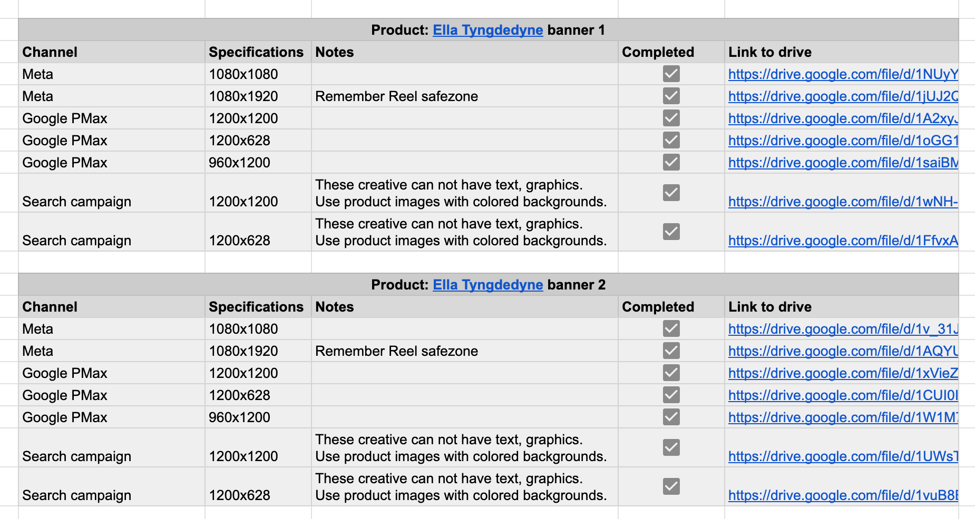Viewport: 975px width, 519px height.
Task: Select banner 1 Search campaign 1200x1200 notes cell
Action: (x=465, y=193)
